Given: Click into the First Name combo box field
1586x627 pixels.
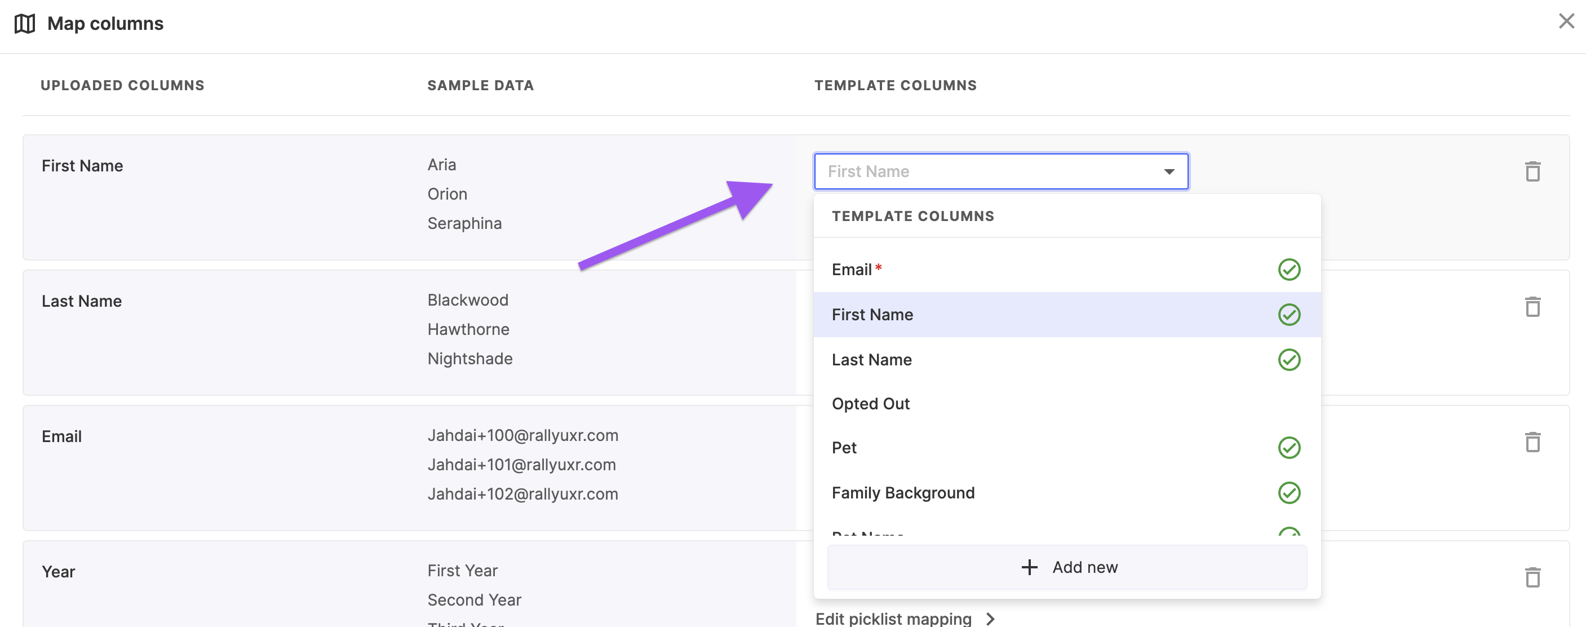Looking at the screenshot, I should coord(985,172).
